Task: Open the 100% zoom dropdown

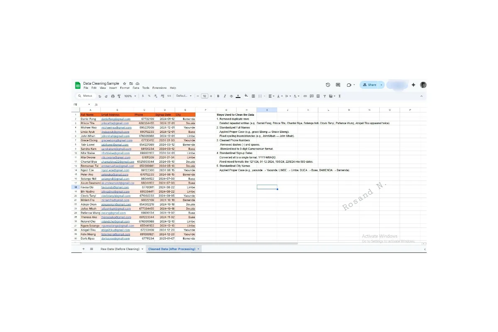Action: click(x=129, y=96)
